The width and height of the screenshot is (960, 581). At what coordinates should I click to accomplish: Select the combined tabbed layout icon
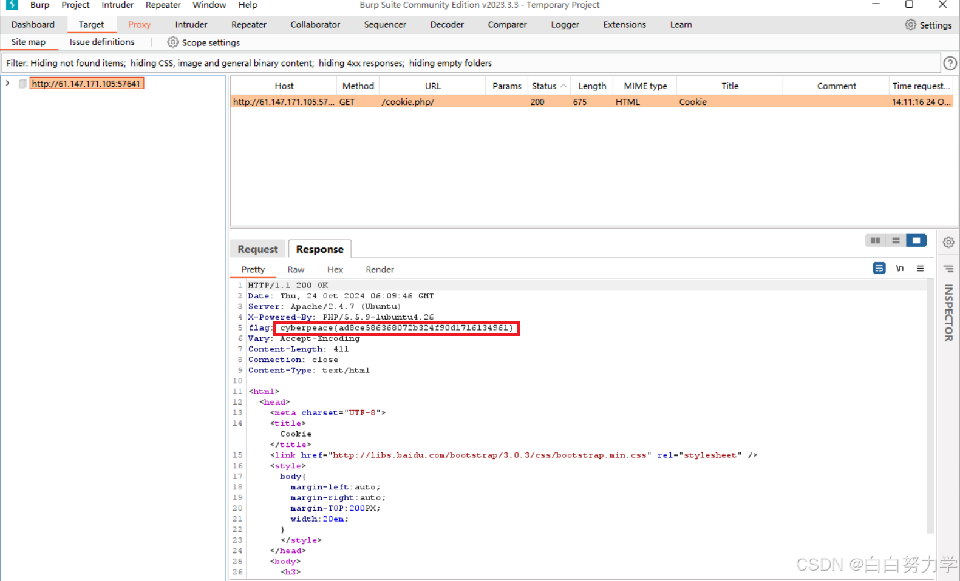(x=916, y=241)
